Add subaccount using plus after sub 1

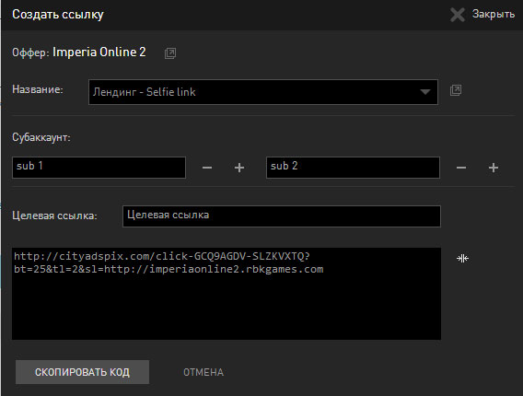click(x=239, y=168)
